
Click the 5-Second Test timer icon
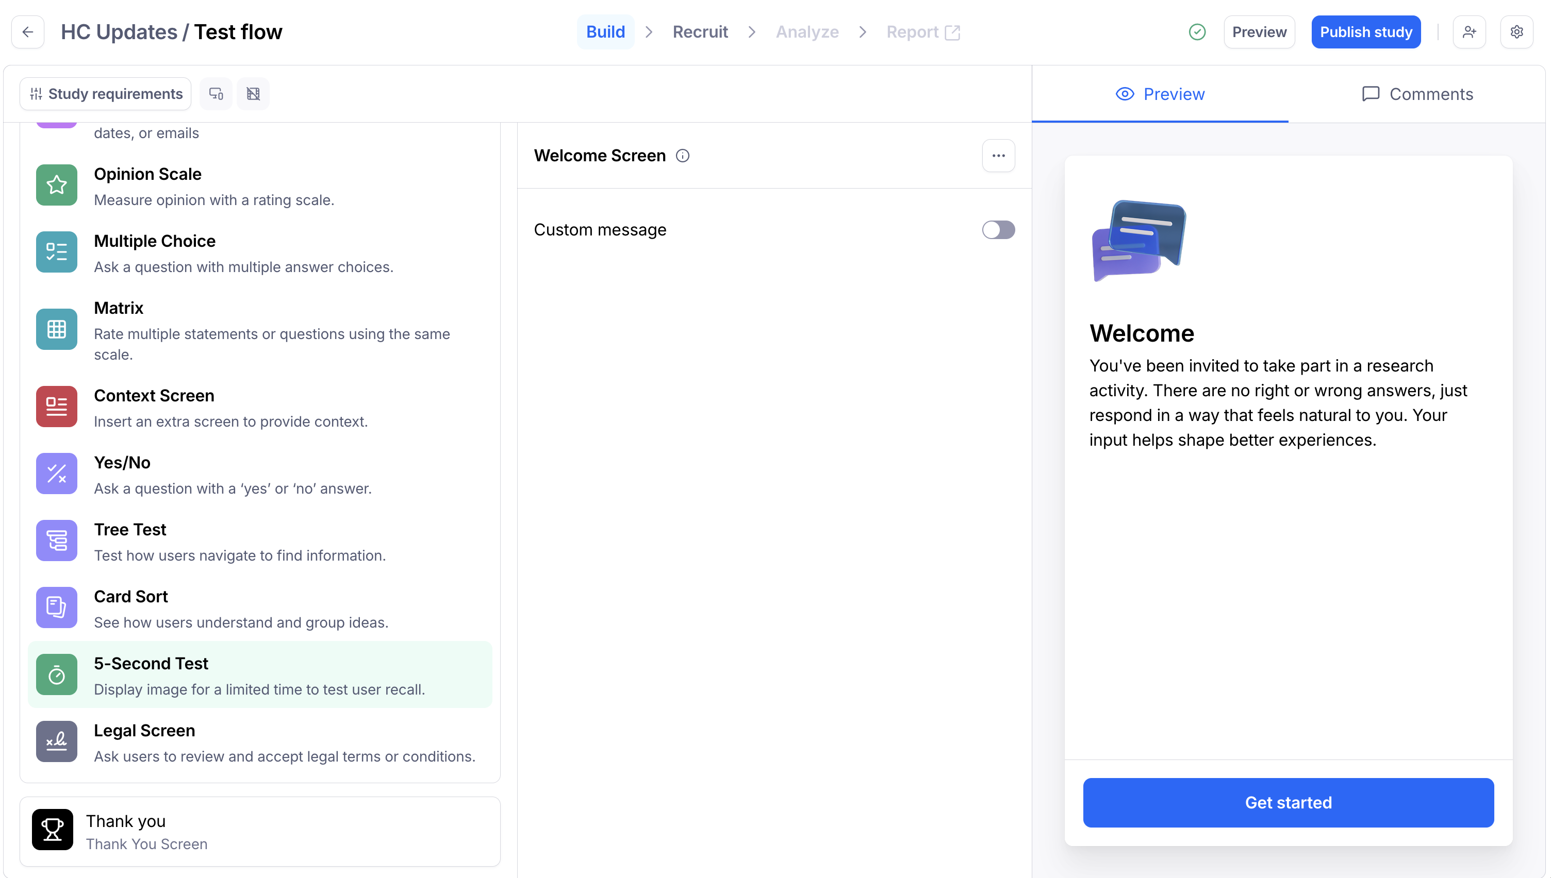(57, 674)
